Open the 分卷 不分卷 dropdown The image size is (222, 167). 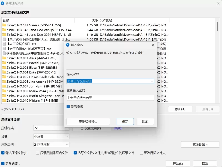tap(51, 136)
